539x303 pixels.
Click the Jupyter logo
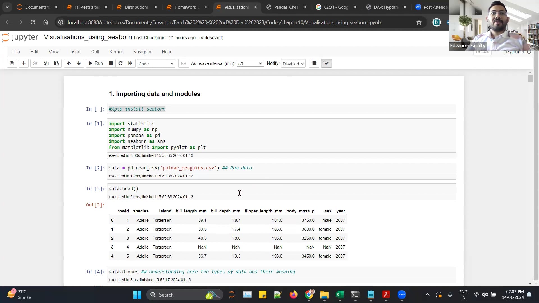pos(20,37)
